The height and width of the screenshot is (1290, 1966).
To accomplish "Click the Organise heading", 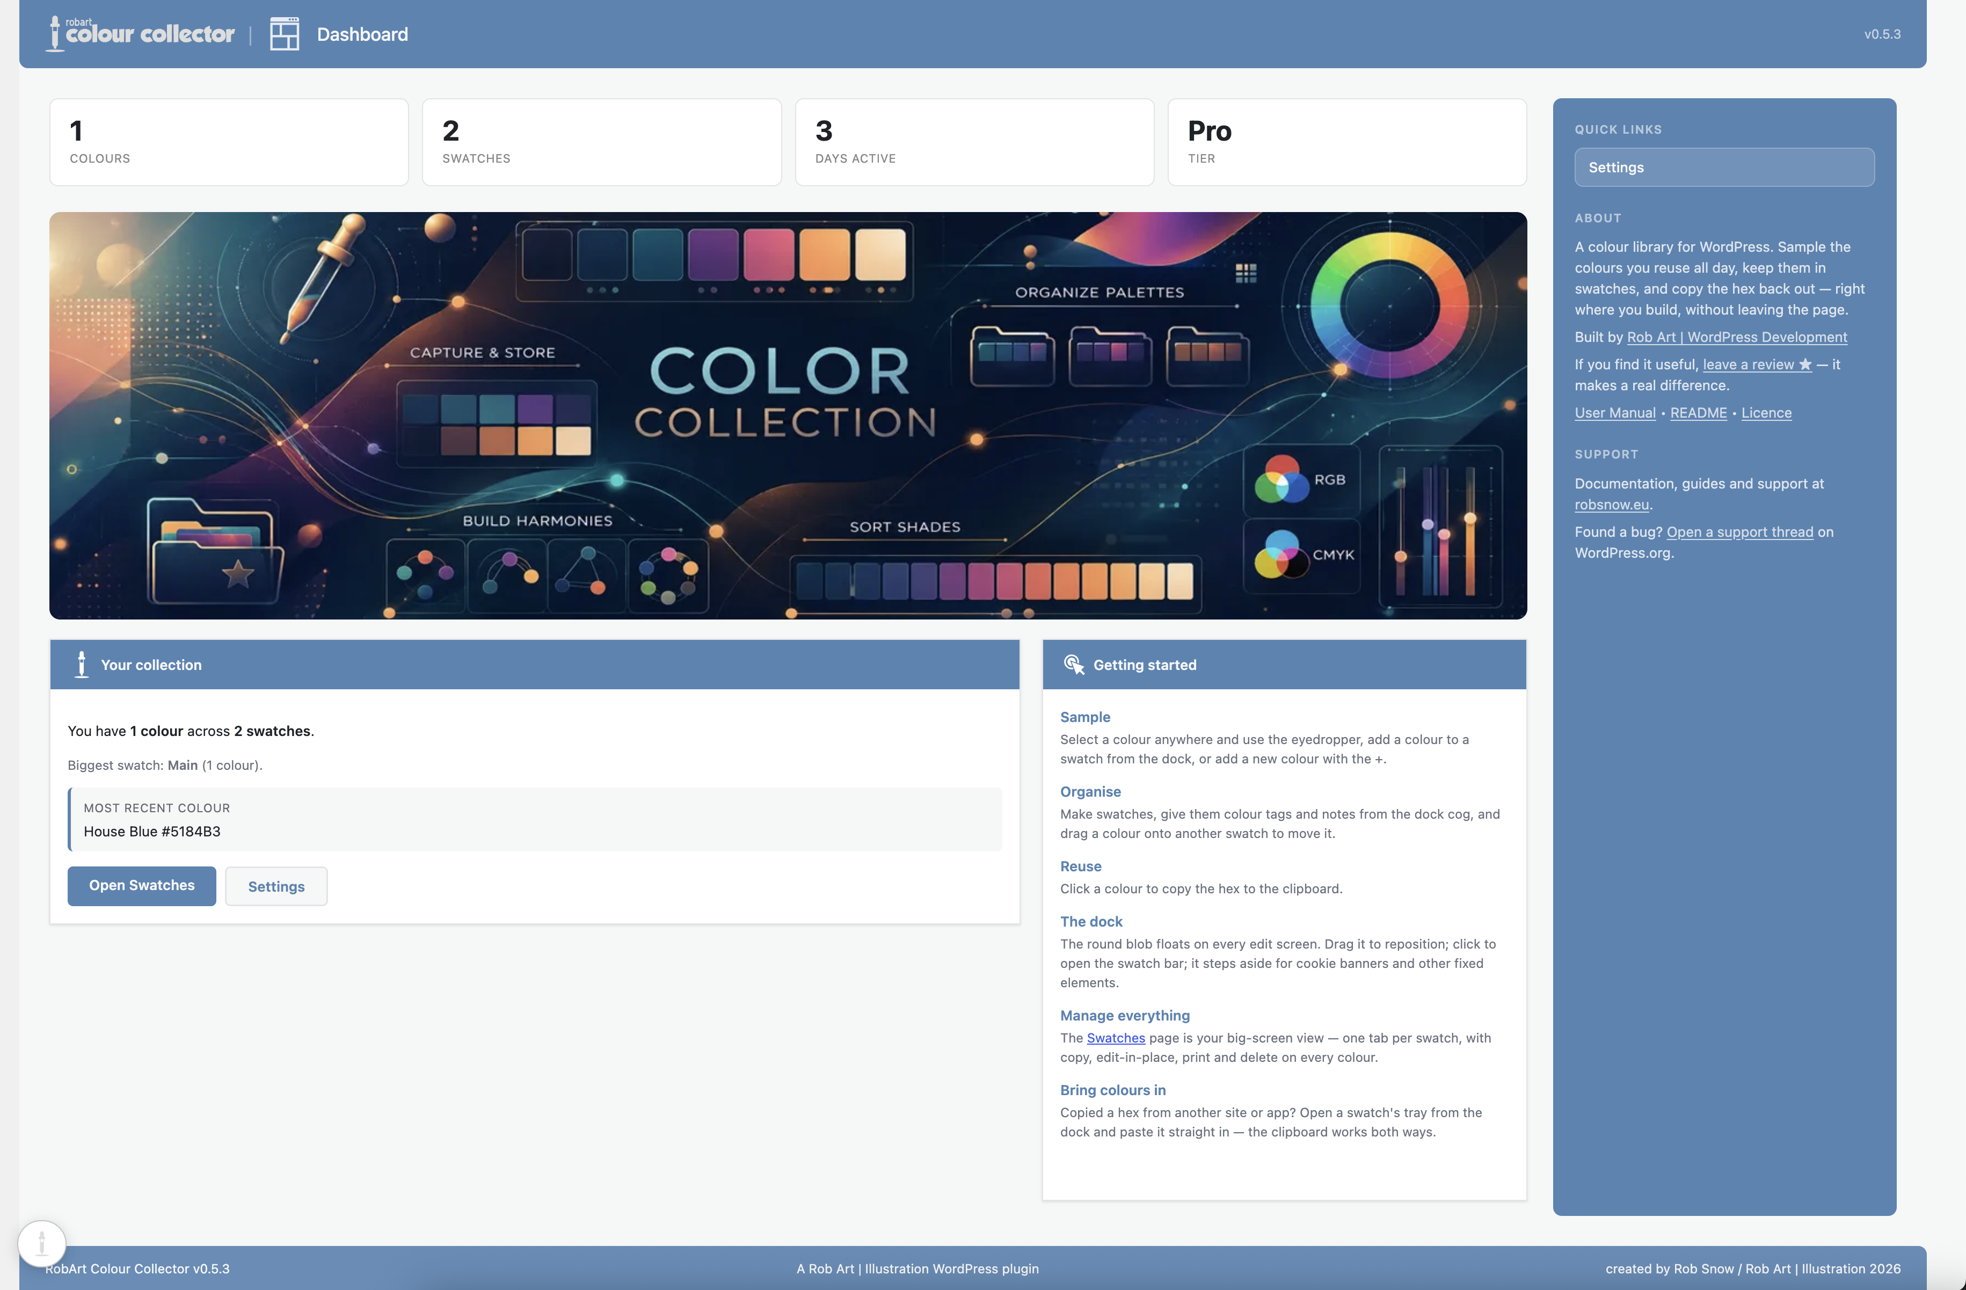I will [x=1089, y=791].
